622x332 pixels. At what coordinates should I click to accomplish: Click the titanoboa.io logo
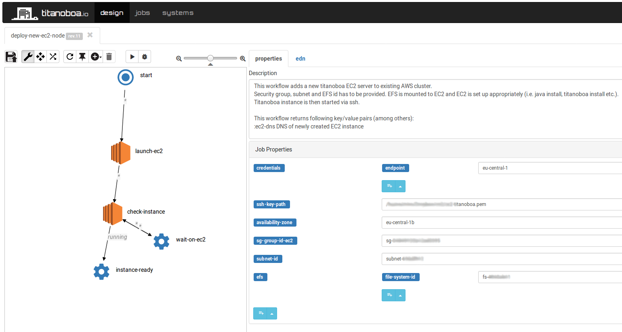50,13
